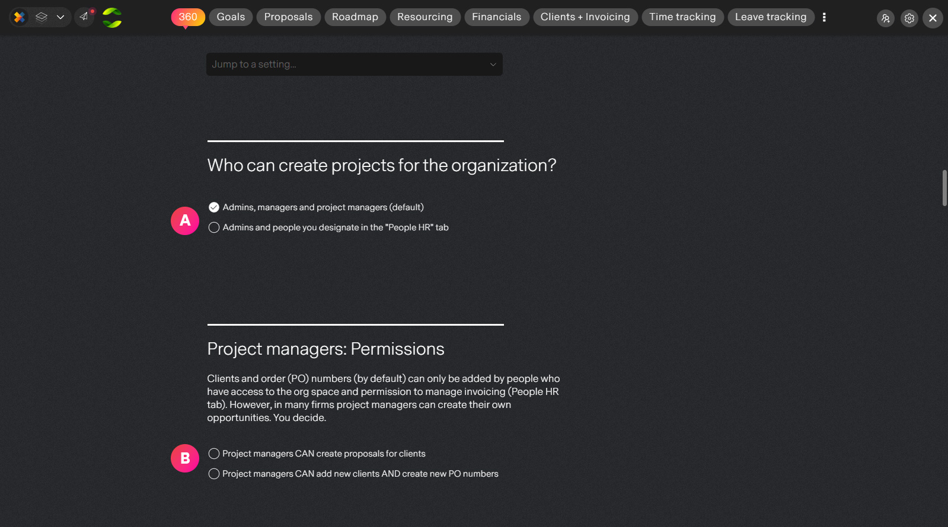Open the paper plane notifications icon

pyautogui.click(x=84, y=17)
